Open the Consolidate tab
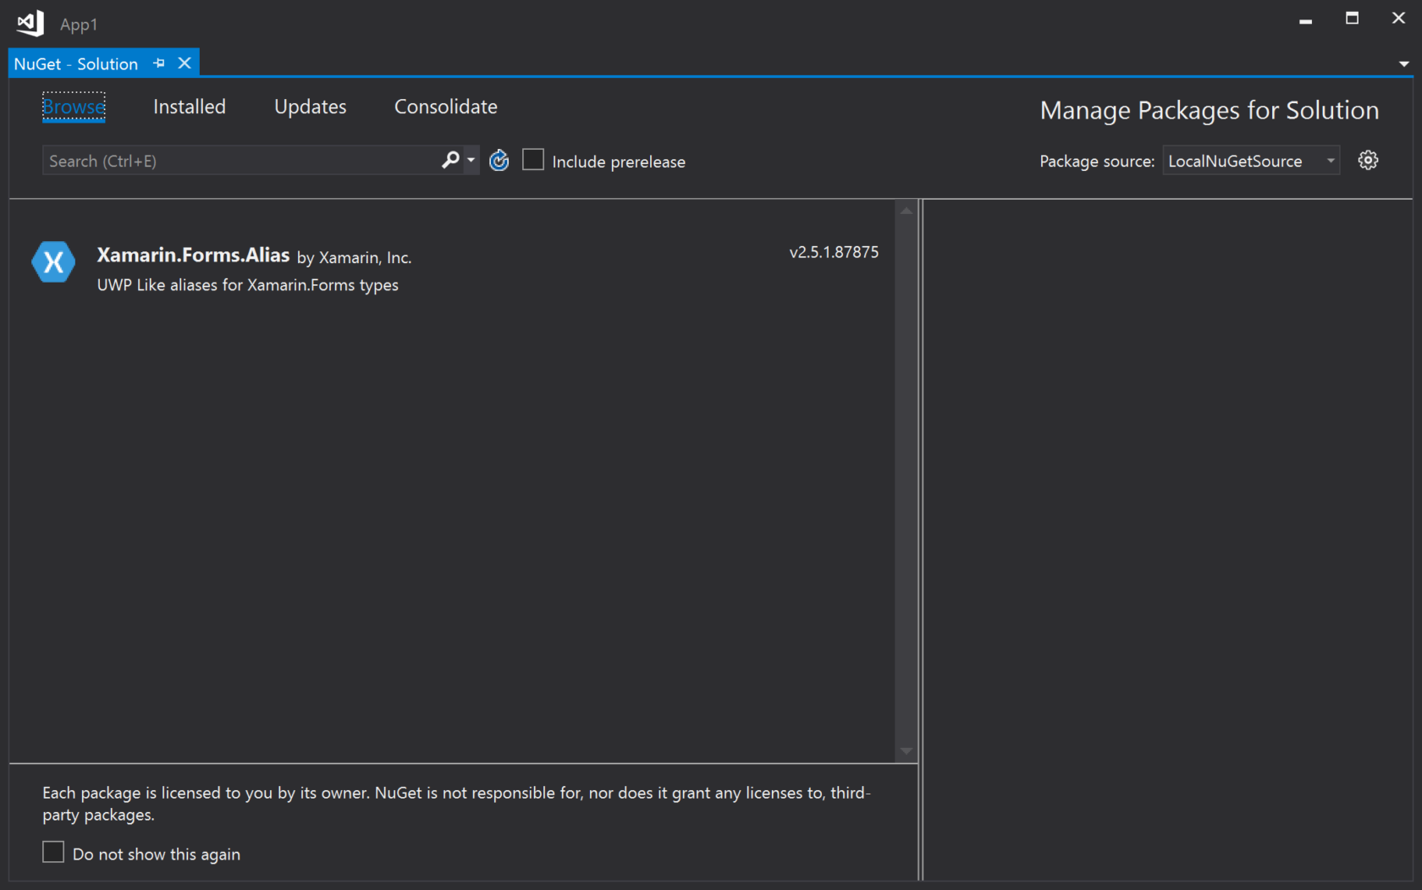The height and width of the screenshot is (890, 1422). tap(444, 107)
